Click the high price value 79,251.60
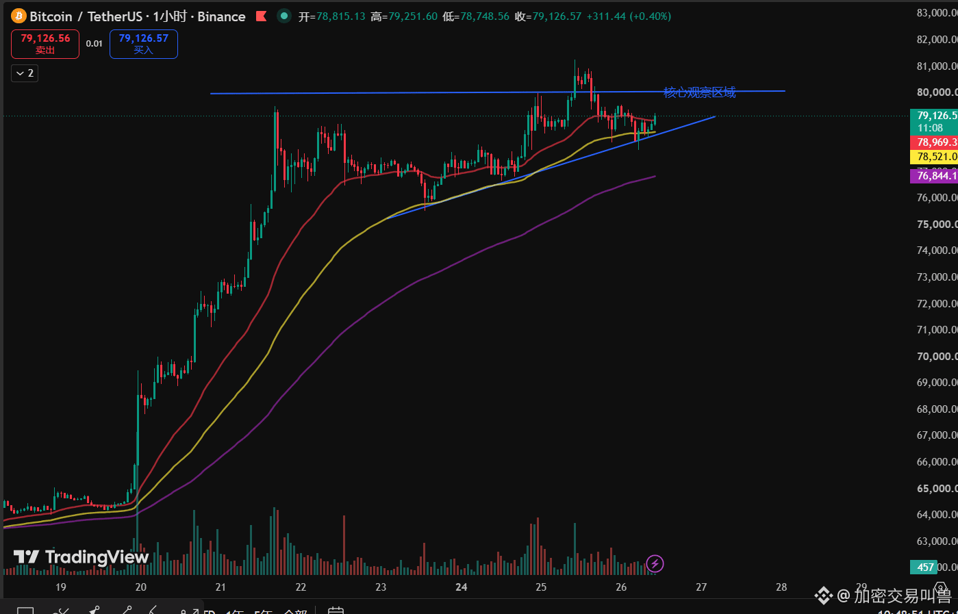Viewport: 958px width, 614px height. tap(413, 16)
